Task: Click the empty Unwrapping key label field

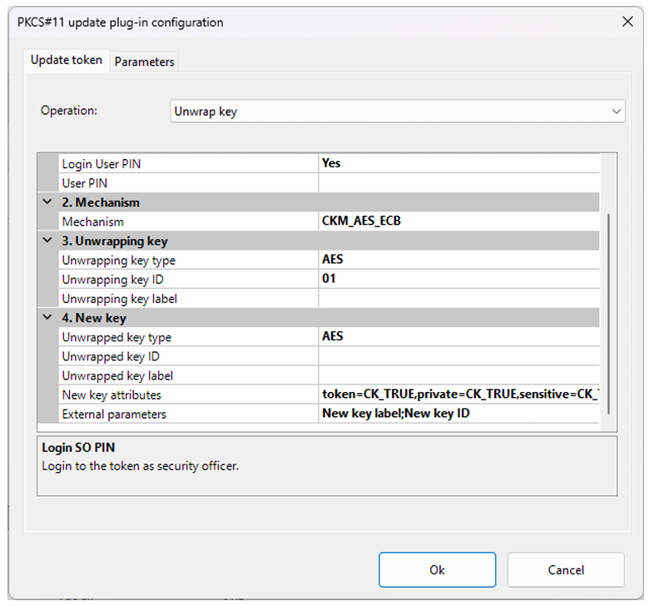Action: [x=458, y=298]
